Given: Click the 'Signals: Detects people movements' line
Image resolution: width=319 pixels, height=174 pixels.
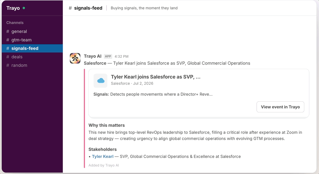Looking at the screenshot, I should 153,94.
